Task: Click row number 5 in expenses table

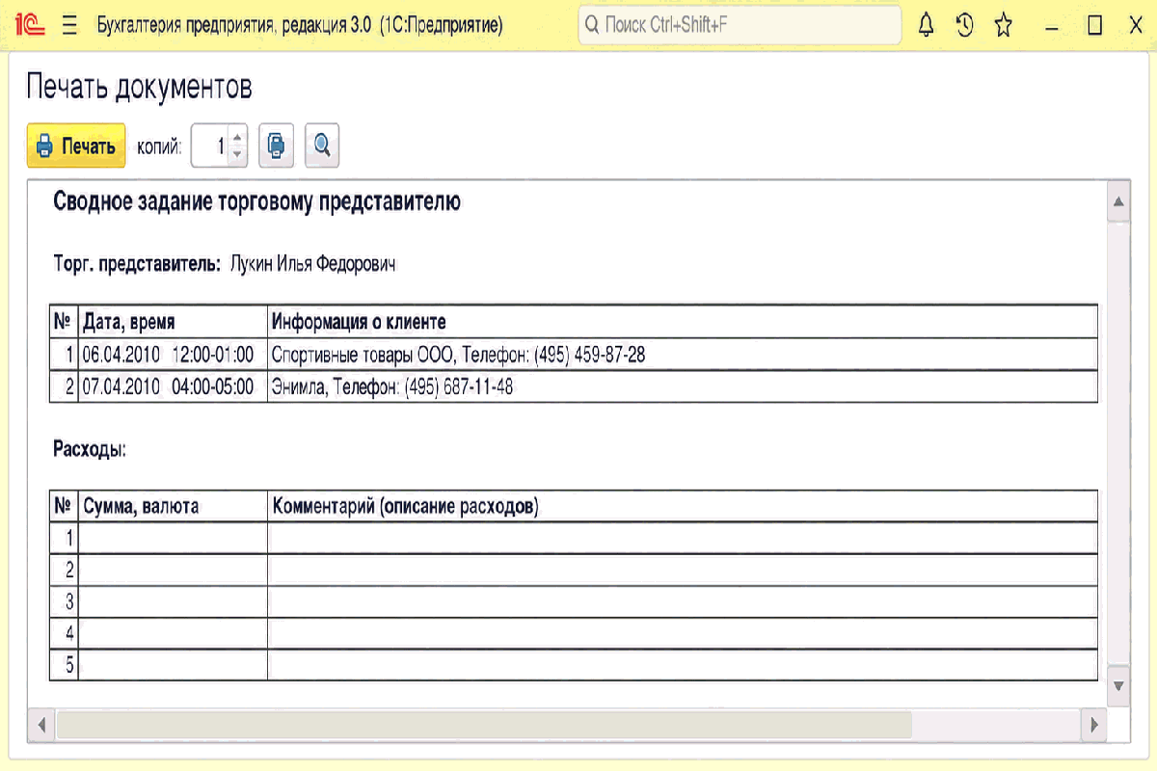Action: tap(64, 665)
